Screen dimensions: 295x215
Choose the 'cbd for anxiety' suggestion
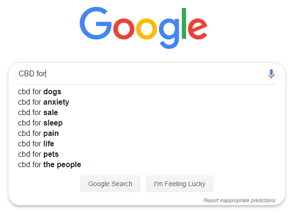point(44,102)
